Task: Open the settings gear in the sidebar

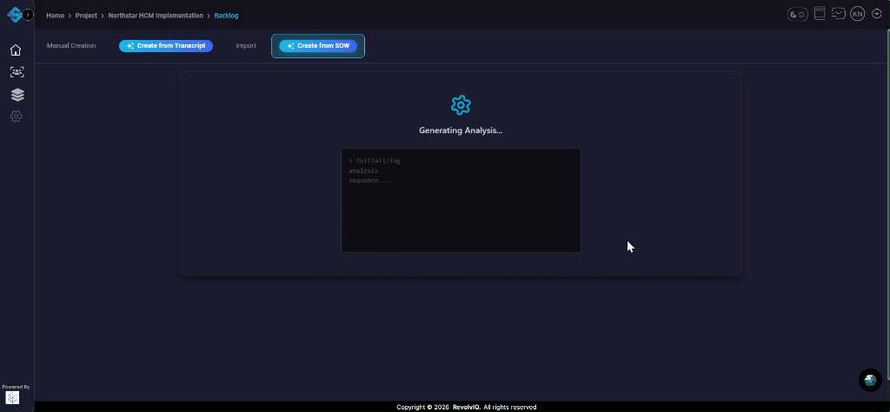Action: 17,116
